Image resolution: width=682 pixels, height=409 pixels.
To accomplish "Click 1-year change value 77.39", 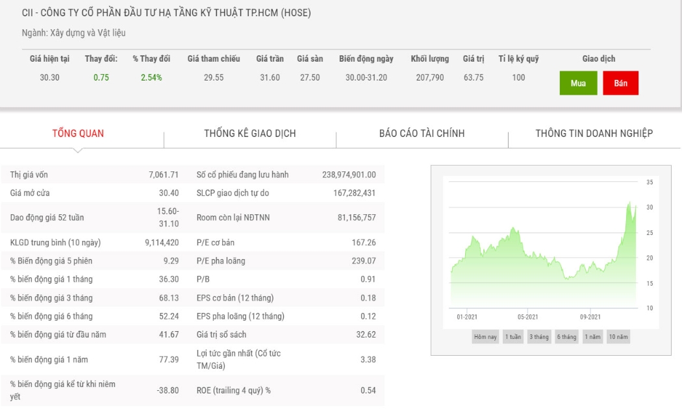I will [x=169, y=360].
